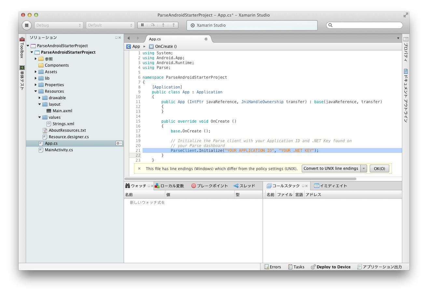Click the Pause execution icon
This screenshot has height=296, width=428.
[x=143, y=25]
